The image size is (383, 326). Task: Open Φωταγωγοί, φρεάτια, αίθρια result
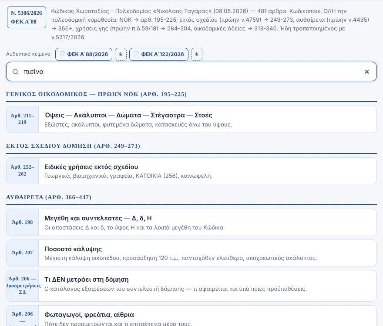191,316
